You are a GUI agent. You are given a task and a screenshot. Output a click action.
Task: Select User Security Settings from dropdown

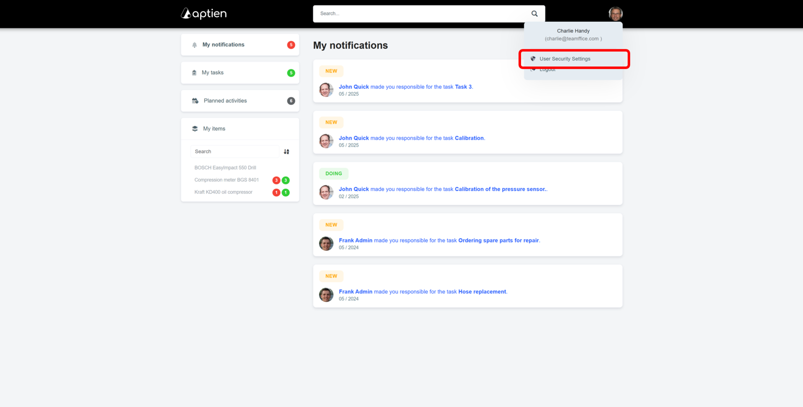coord(565,59)
